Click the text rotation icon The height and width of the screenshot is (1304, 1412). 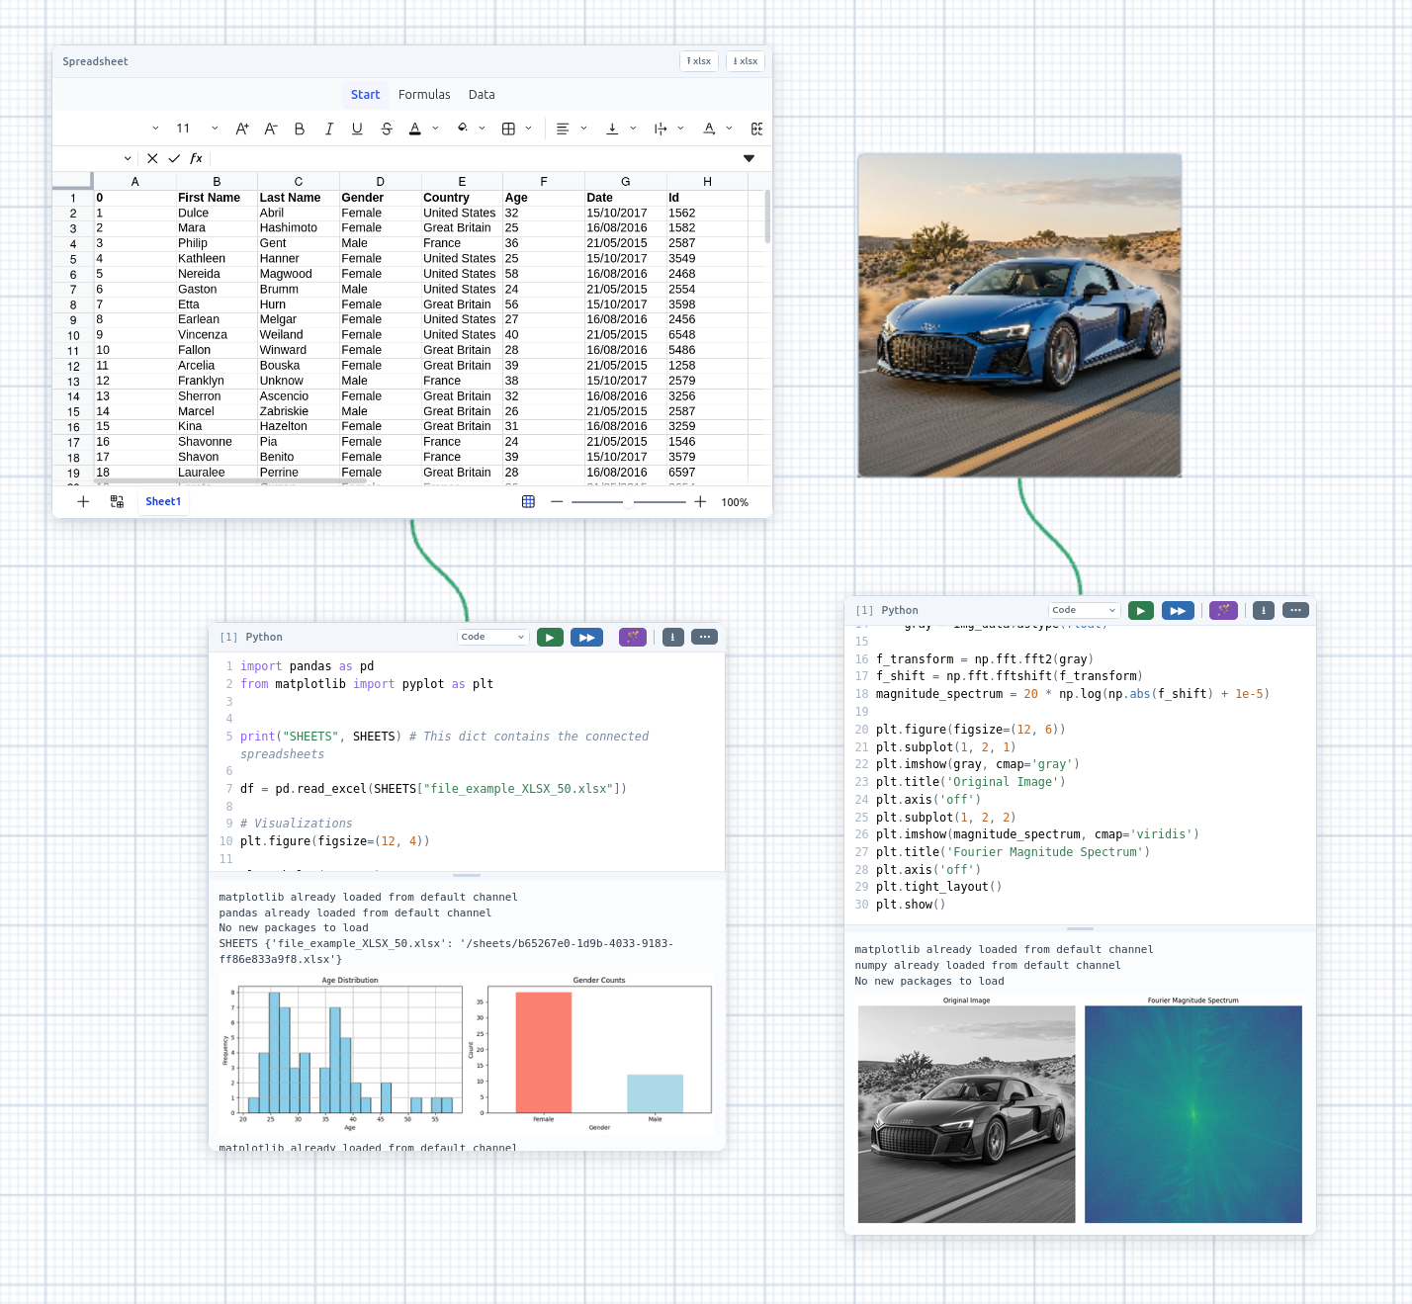709,129
